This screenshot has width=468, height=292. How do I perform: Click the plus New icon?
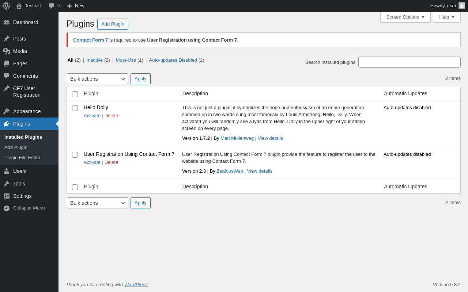[x=69, y=6]
